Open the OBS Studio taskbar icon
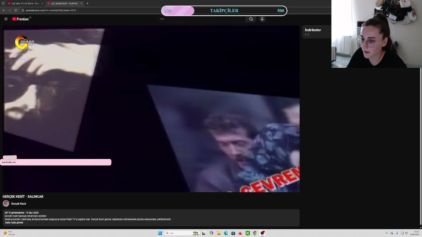This screenshot has height=237, width=422. (x=262, y=233)
